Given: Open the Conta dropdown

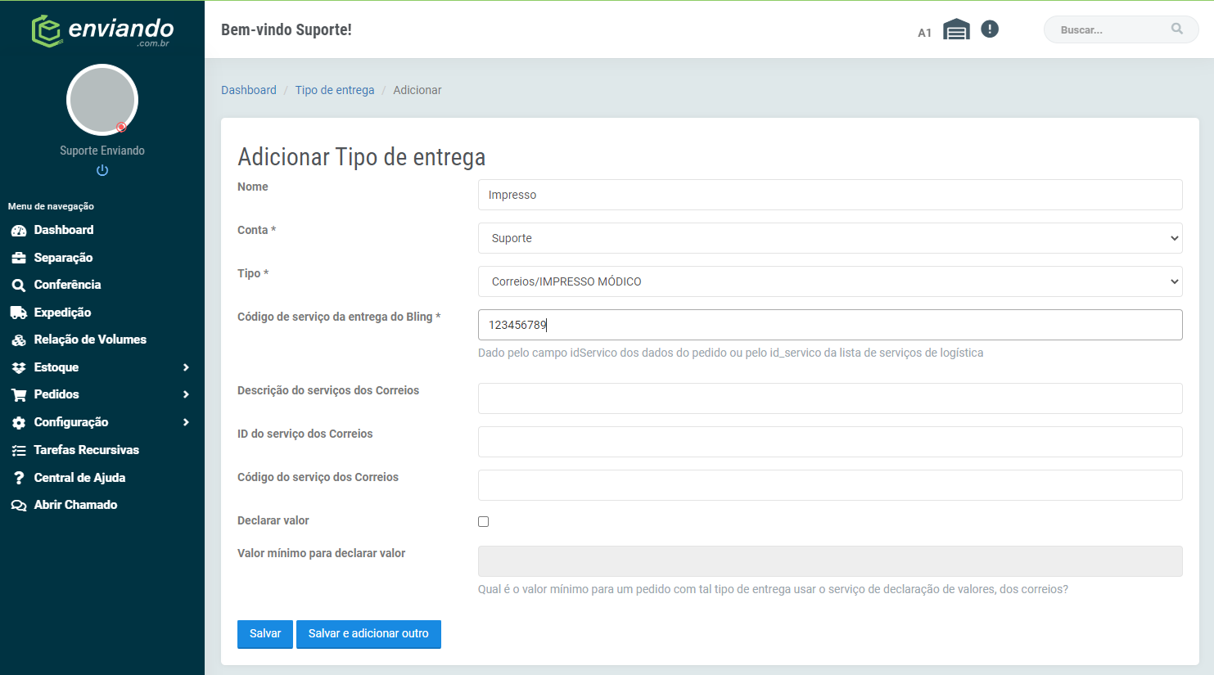Looking at the screenshot, I should [830, 238].
